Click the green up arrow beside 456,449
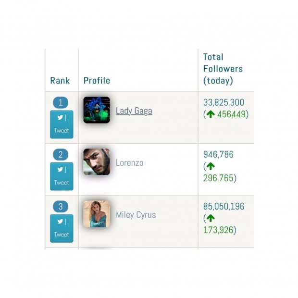 pos(210,114)
